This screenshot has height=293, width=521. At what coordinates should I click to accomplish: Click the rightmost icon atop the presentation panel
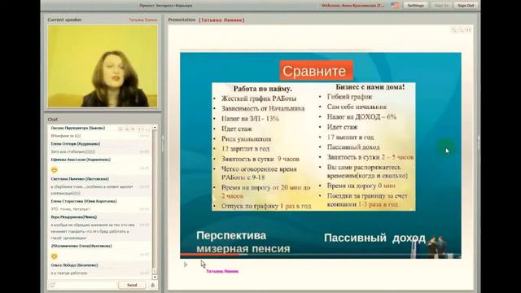(468, 30)
